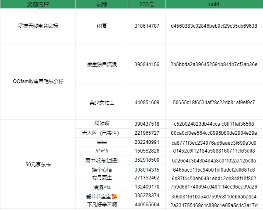Click the nickname 清酒Af4
The image size is (263, 210).
pyautogui.click(x=102, y=187)
